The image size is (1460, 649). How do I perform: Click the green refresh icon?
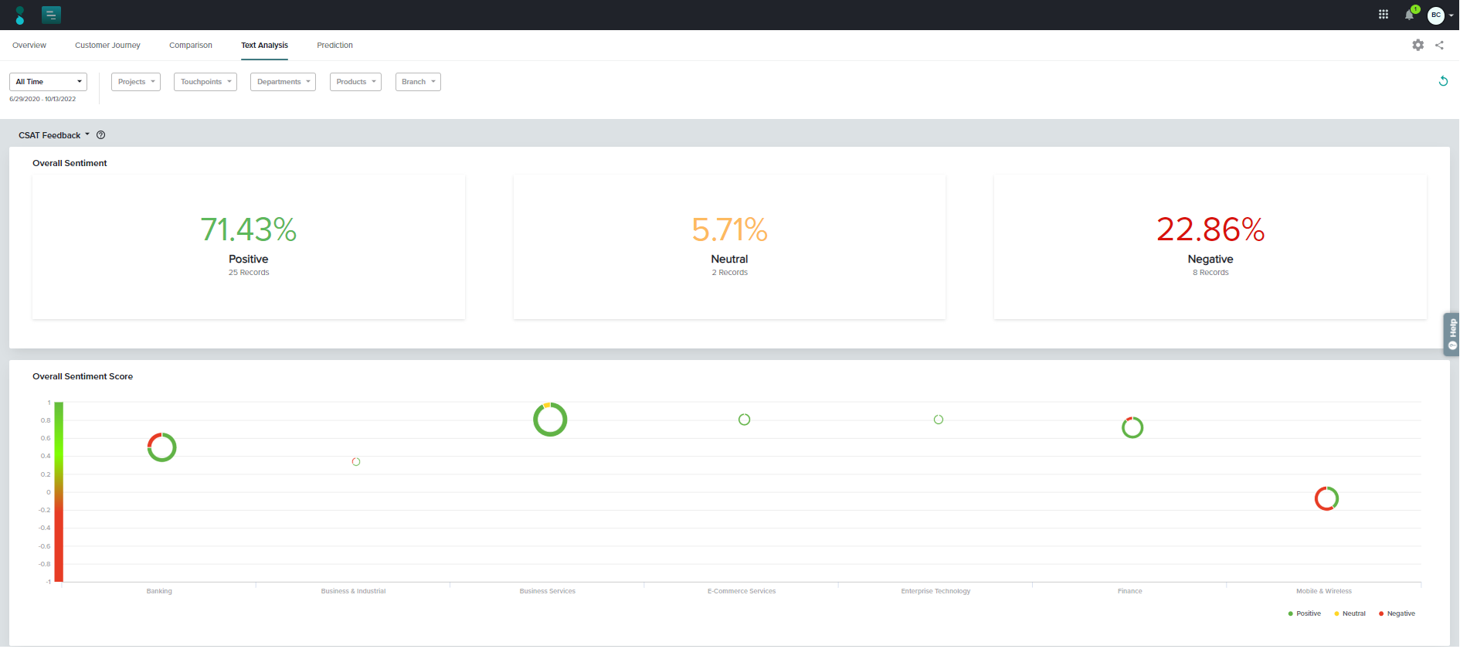pos(1442,81)
